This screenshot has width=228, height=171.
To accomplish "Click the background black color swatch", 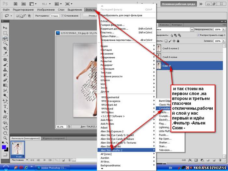I will tap(7, 150).
